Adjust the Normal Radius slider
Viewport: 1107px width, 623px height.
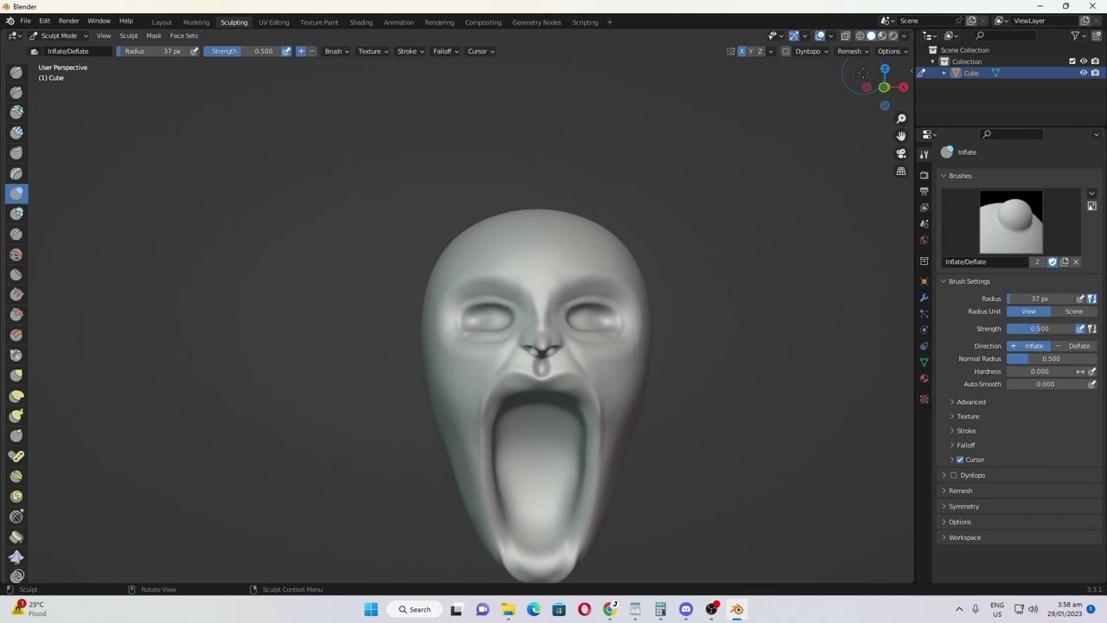[x=1051, y=359]
